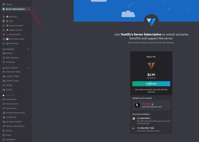Open the announcements channel
Screen dimensions: 199x142
[16, 25]
